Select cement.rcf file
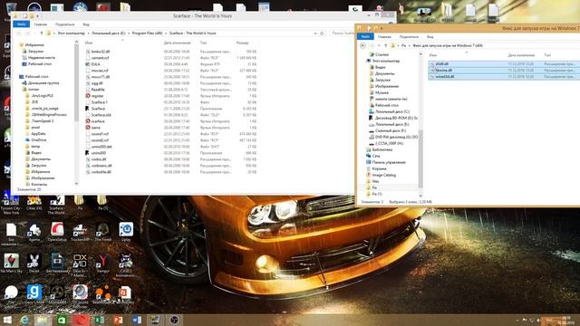Image resolution: width=580 pixels, height=326 pixels. pos(97,58)
